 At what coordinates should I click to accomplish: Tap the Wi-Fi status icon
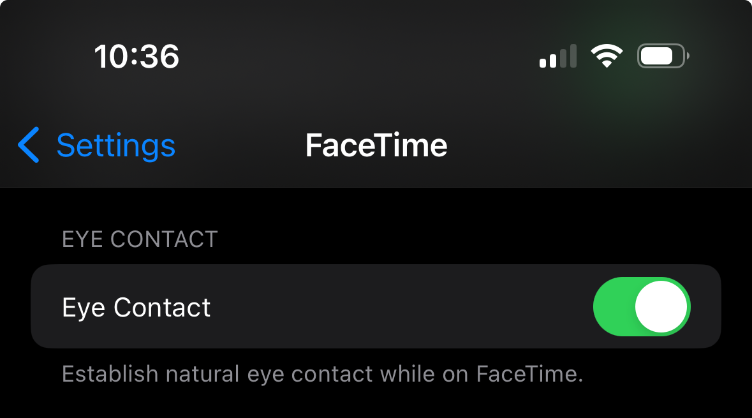[x=607, y=56]
